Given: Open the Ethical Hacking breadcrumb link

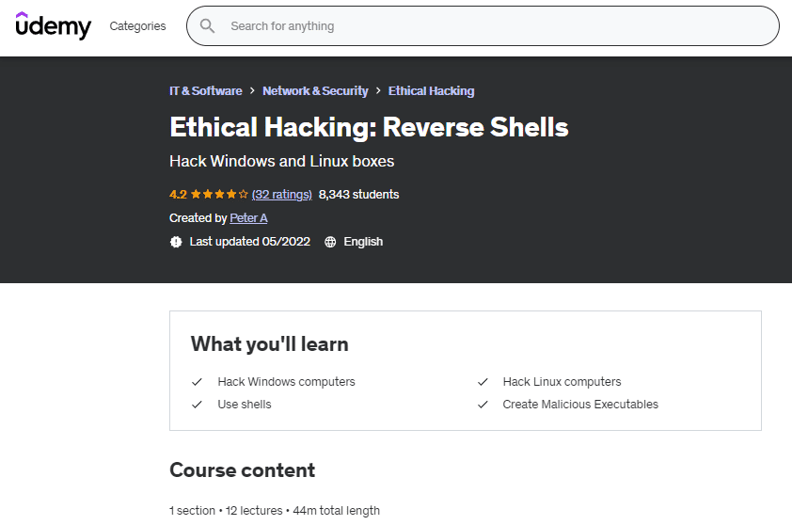Looking at the screenshot, I should click(431, 91).
